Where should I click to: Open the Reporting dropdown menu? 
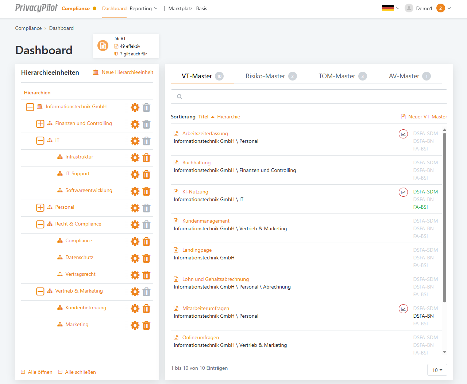(143, 8)
